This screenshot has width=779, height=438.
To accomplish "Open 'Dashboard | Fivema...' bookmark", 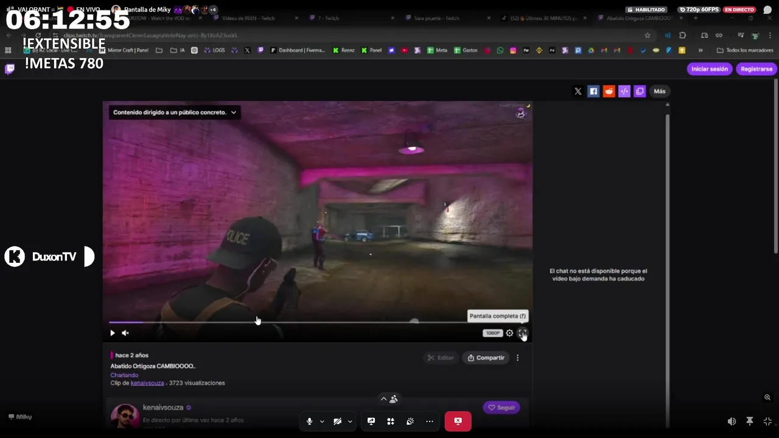I will tap(298, 50).
